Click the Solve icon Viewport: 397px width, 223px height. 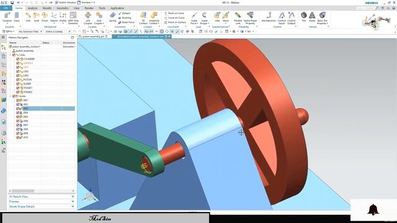click(17, 17)
